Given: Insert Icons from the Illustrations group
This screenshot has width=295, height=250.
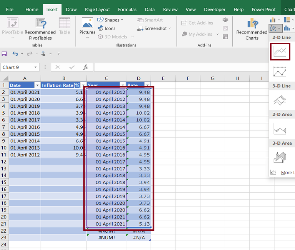Looking at the screenshot, I should 106,28.
